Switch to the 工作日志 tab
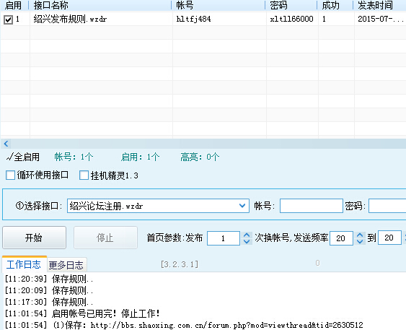Viewport: 406px width, 330px height. coord(24,264)
